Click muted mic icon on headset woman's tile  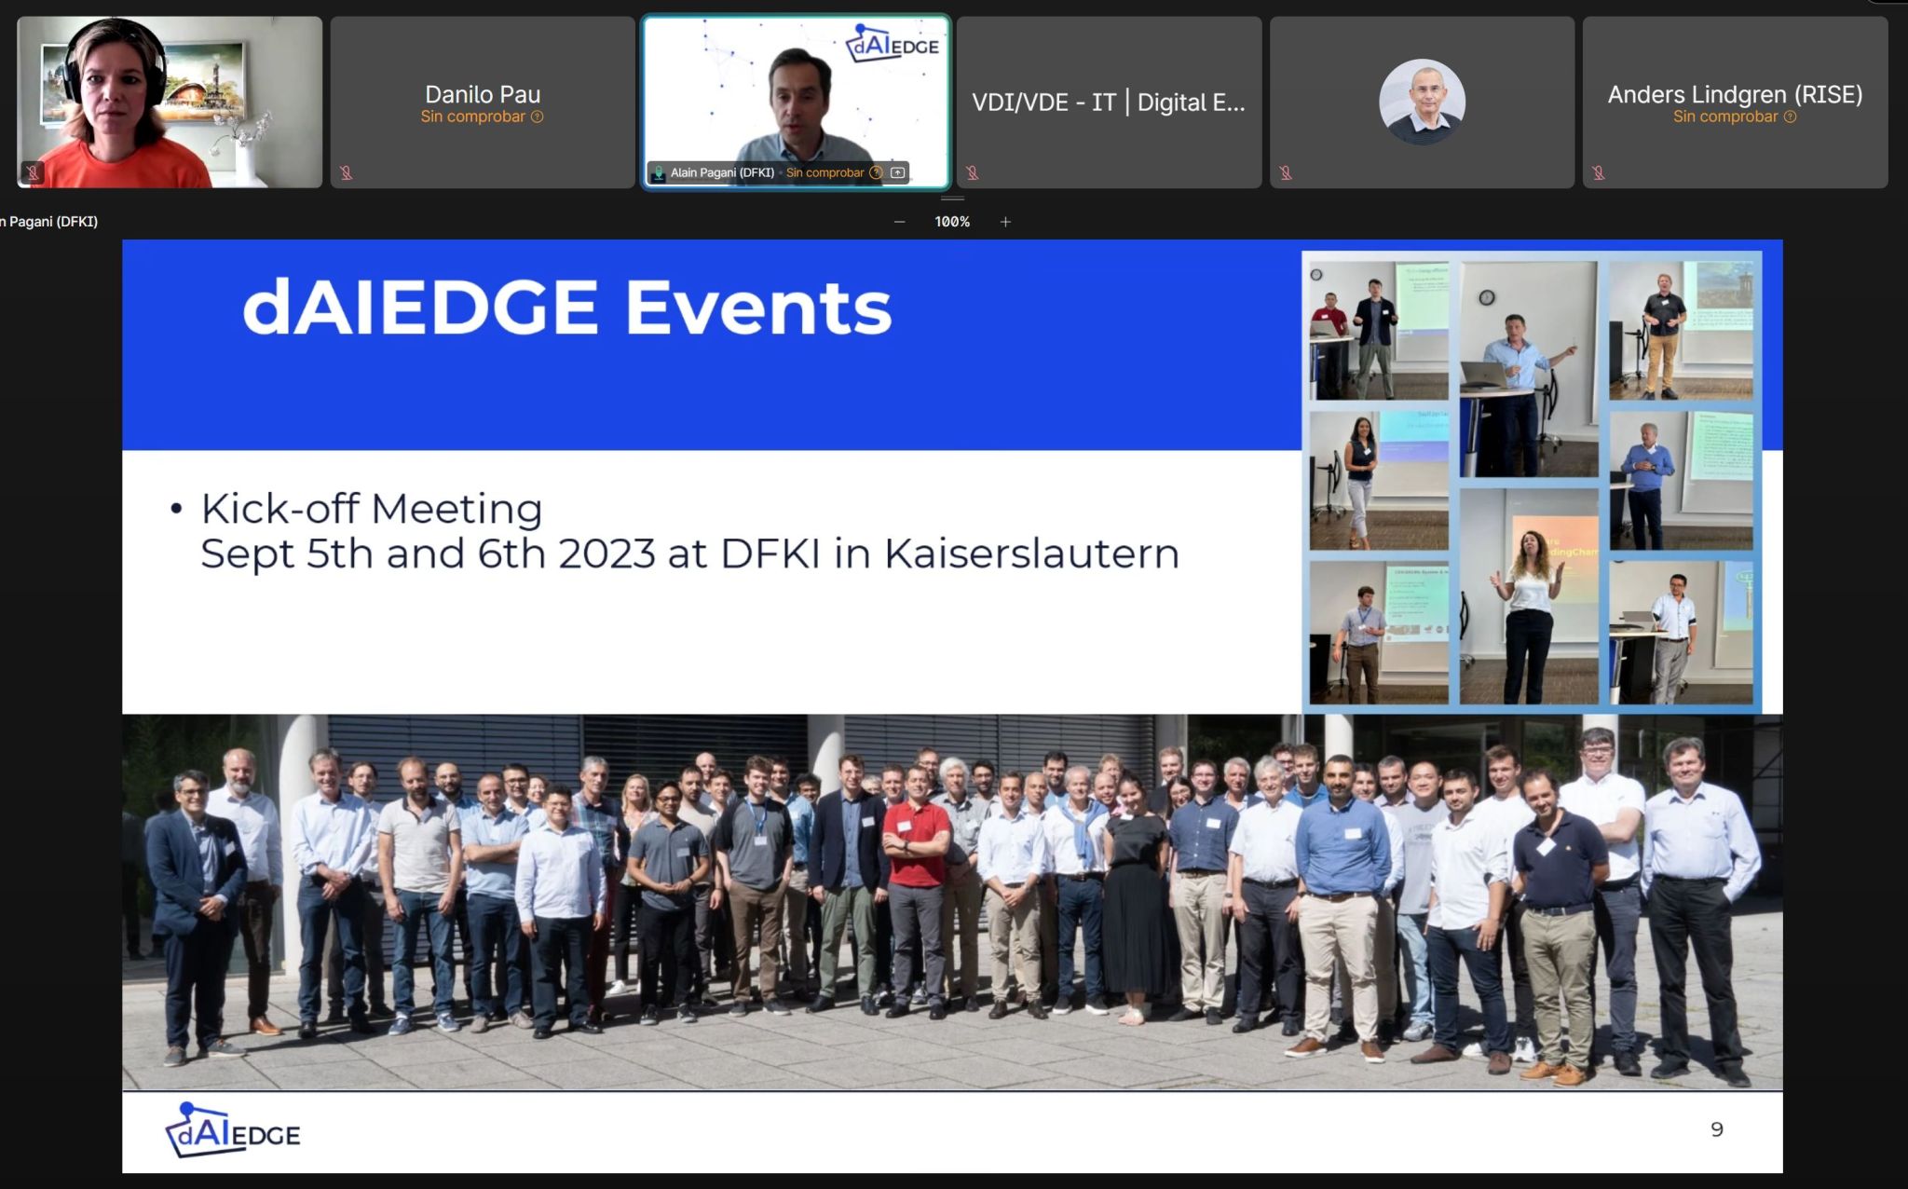tap(32, 172)
